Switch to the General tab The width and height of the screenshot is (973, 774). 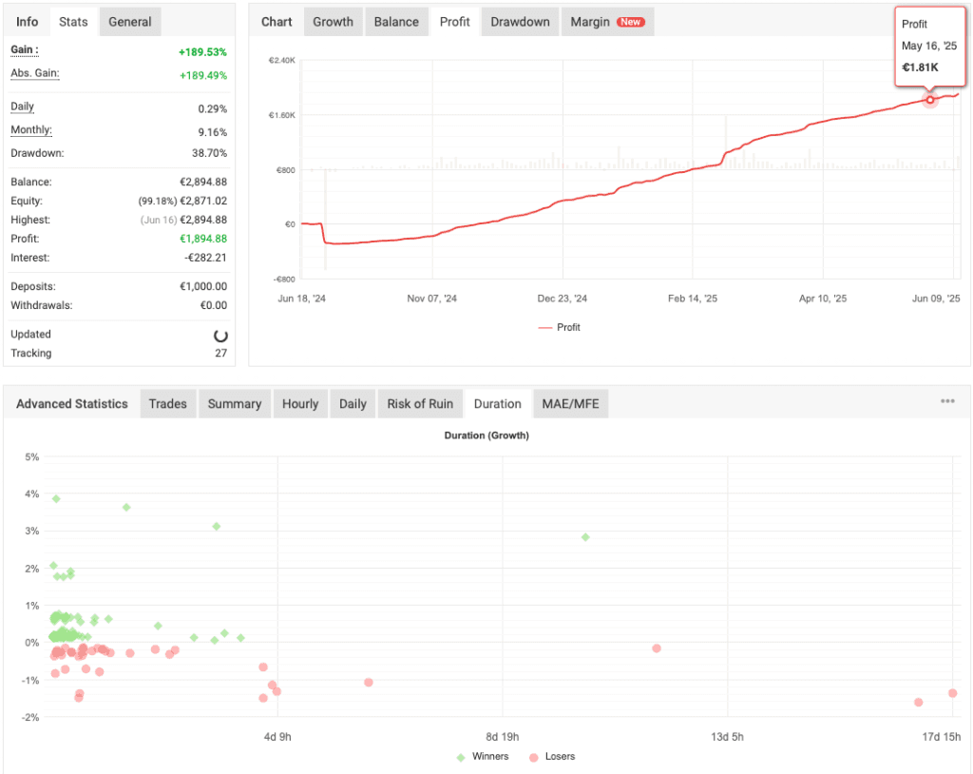(x=130, y=21)
